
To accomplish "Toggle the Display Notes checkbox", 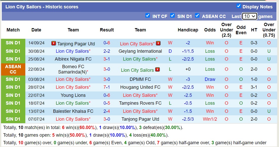I will pos(238,7).
